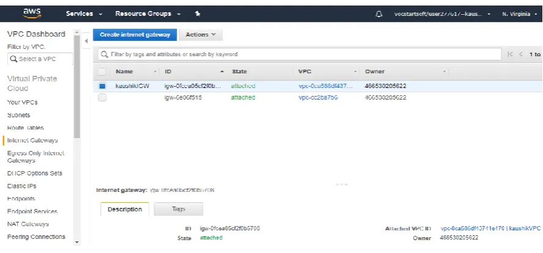Go to previous page of results

[x=521, y=54]
